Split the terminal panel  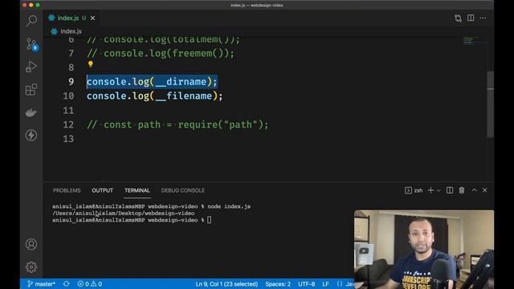450,190
